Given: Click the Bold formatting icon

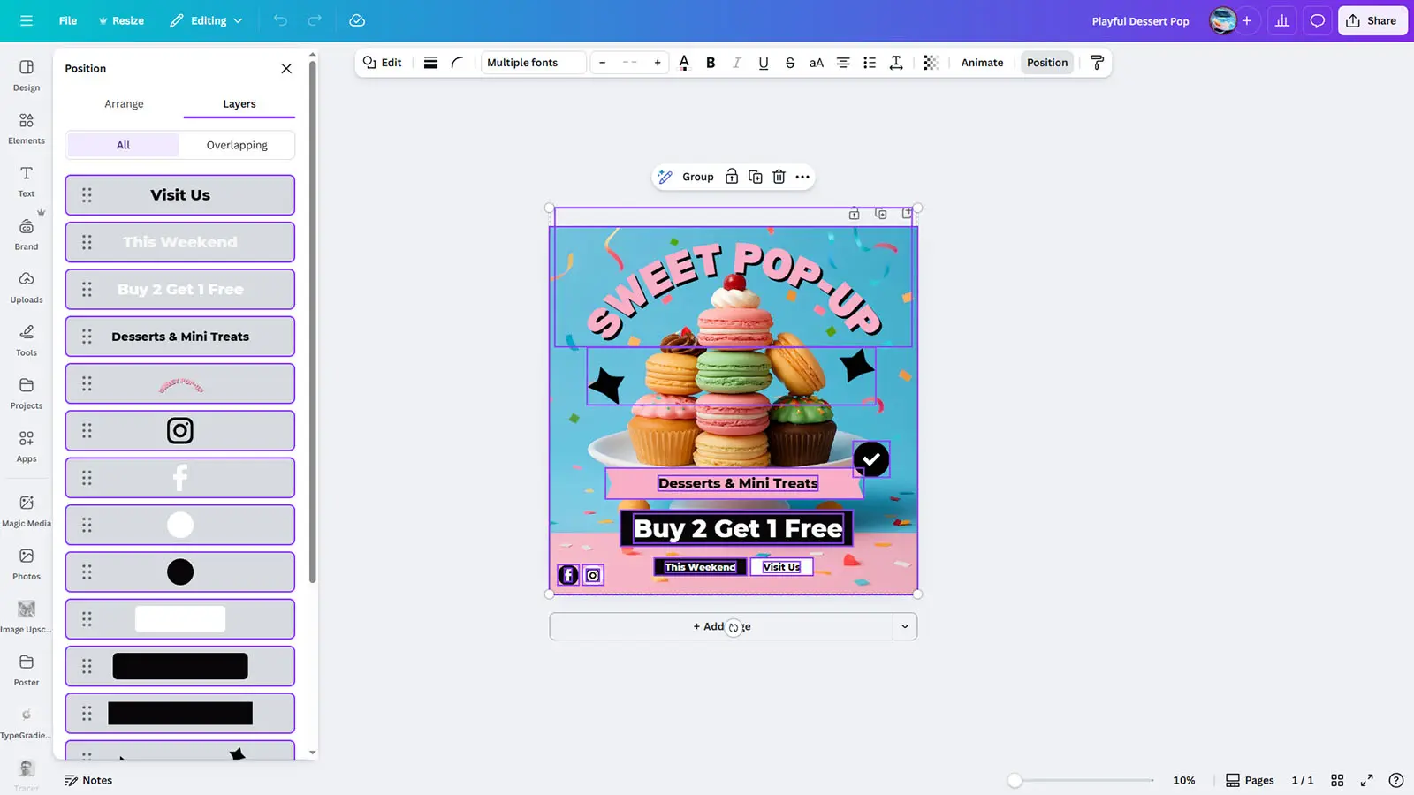Looking at the screenshot, I should [711, 63].
